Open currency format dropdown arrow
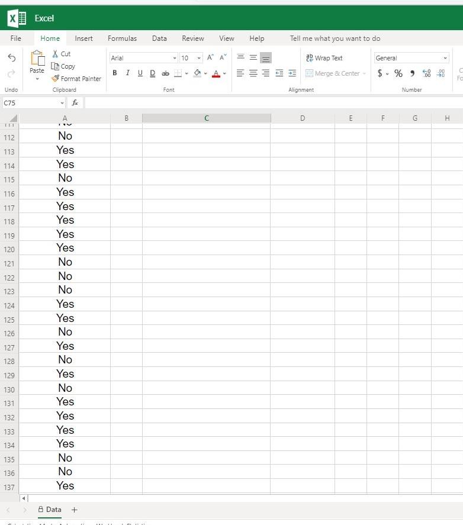 [387, 73]
